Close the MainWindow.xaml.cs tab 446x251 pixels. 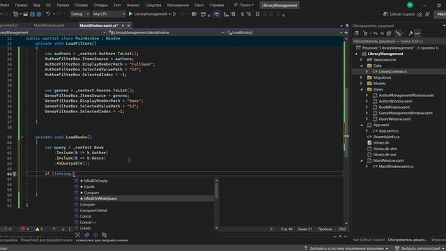(128, 25)
